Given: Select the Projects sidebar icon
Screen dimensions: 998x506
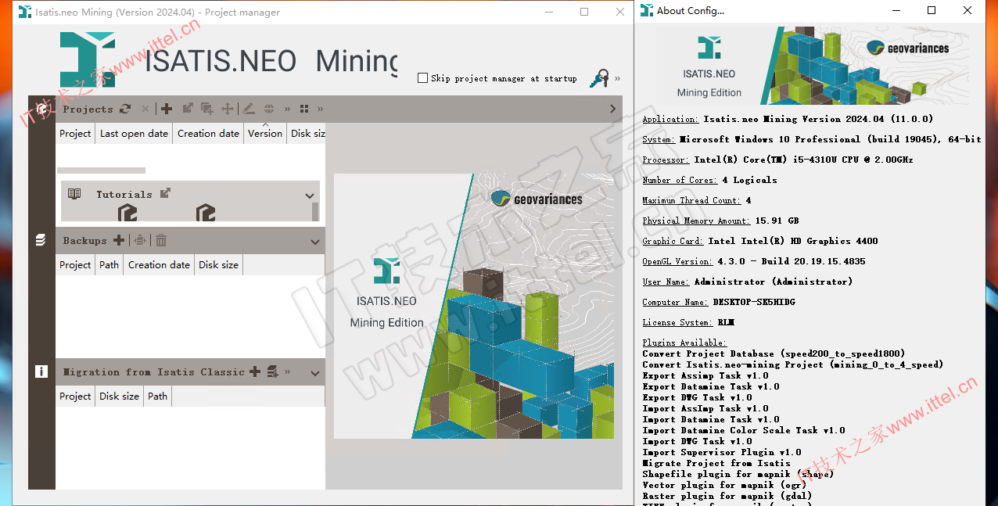Looking at the screenshot, I should [41, 109].
